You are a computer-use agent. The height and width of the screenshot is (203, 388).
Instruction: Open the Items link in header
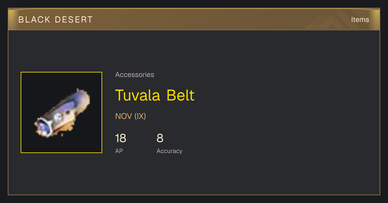(x=360, y=19)
